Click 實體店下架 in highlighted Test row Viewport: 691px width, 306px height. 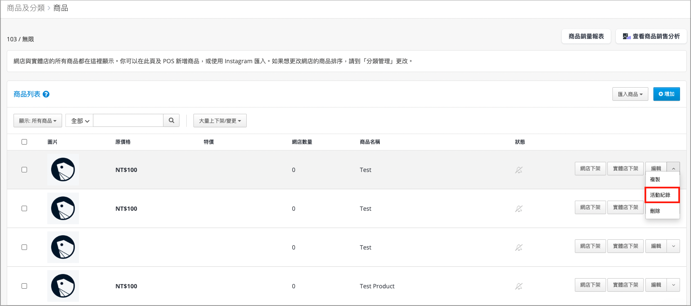click(x=626, y=169)
